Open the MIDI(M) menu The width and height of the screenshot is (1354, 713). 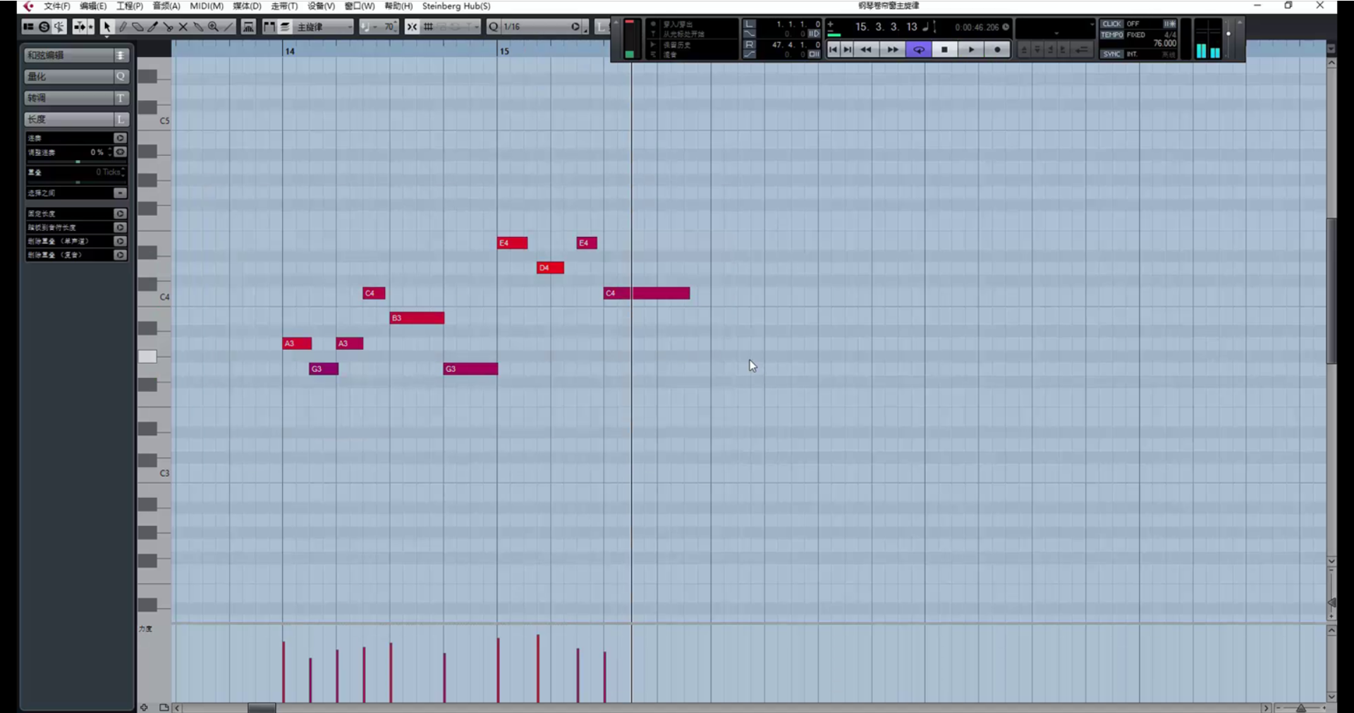[x=207, y=6]
